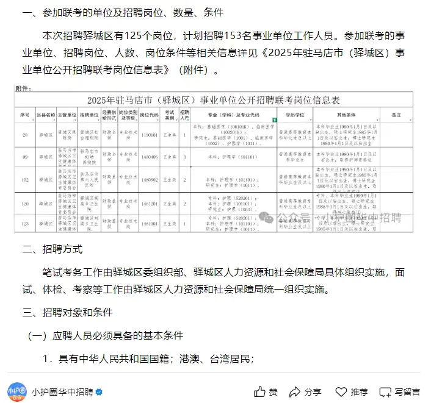Click the 专业（学科）及专业代码 column header
This screenshot has width=431, height=403.
click(x=233, y=115)
